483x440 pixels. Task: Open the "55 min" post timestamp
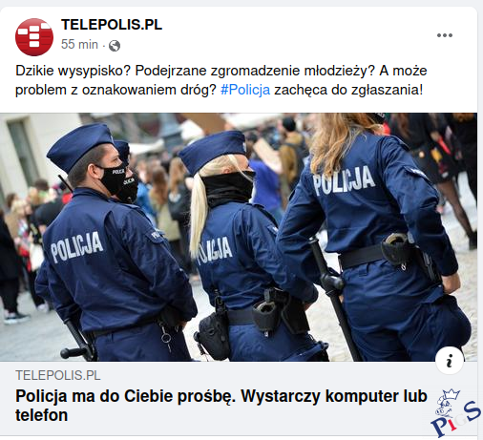(79, 44)
